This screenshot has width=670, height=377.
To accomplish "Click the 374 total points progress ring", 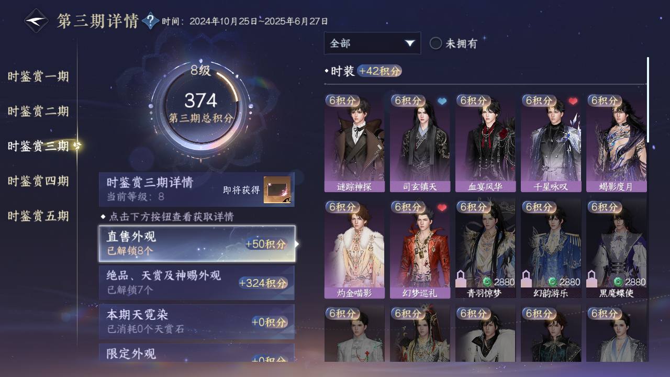I will point(201,107).
